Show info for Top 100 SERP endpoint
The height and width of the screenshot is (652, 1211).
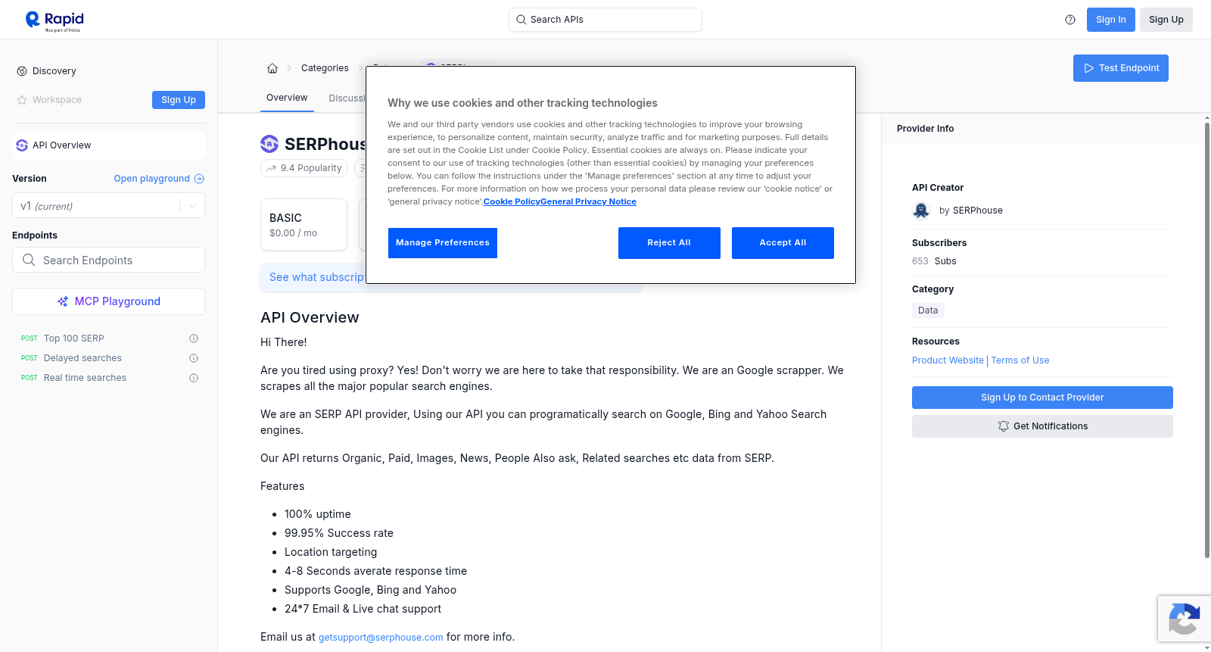point(194,338)
